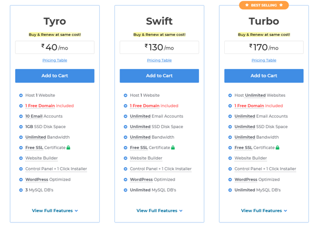Click 'Unlimited SSD Disk Space' in Turbo
Screen dimensions: 318x228
pos(261,127)
